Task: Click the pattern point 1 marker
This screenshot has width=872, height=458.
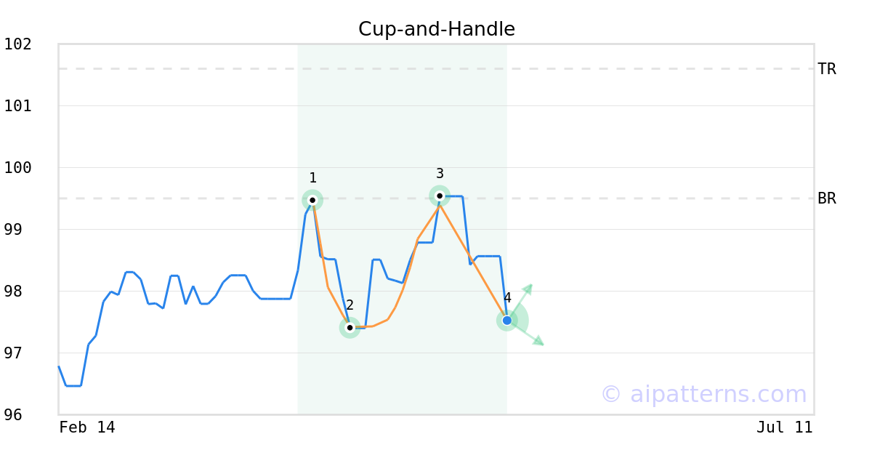Action: [x=312, y=200]
